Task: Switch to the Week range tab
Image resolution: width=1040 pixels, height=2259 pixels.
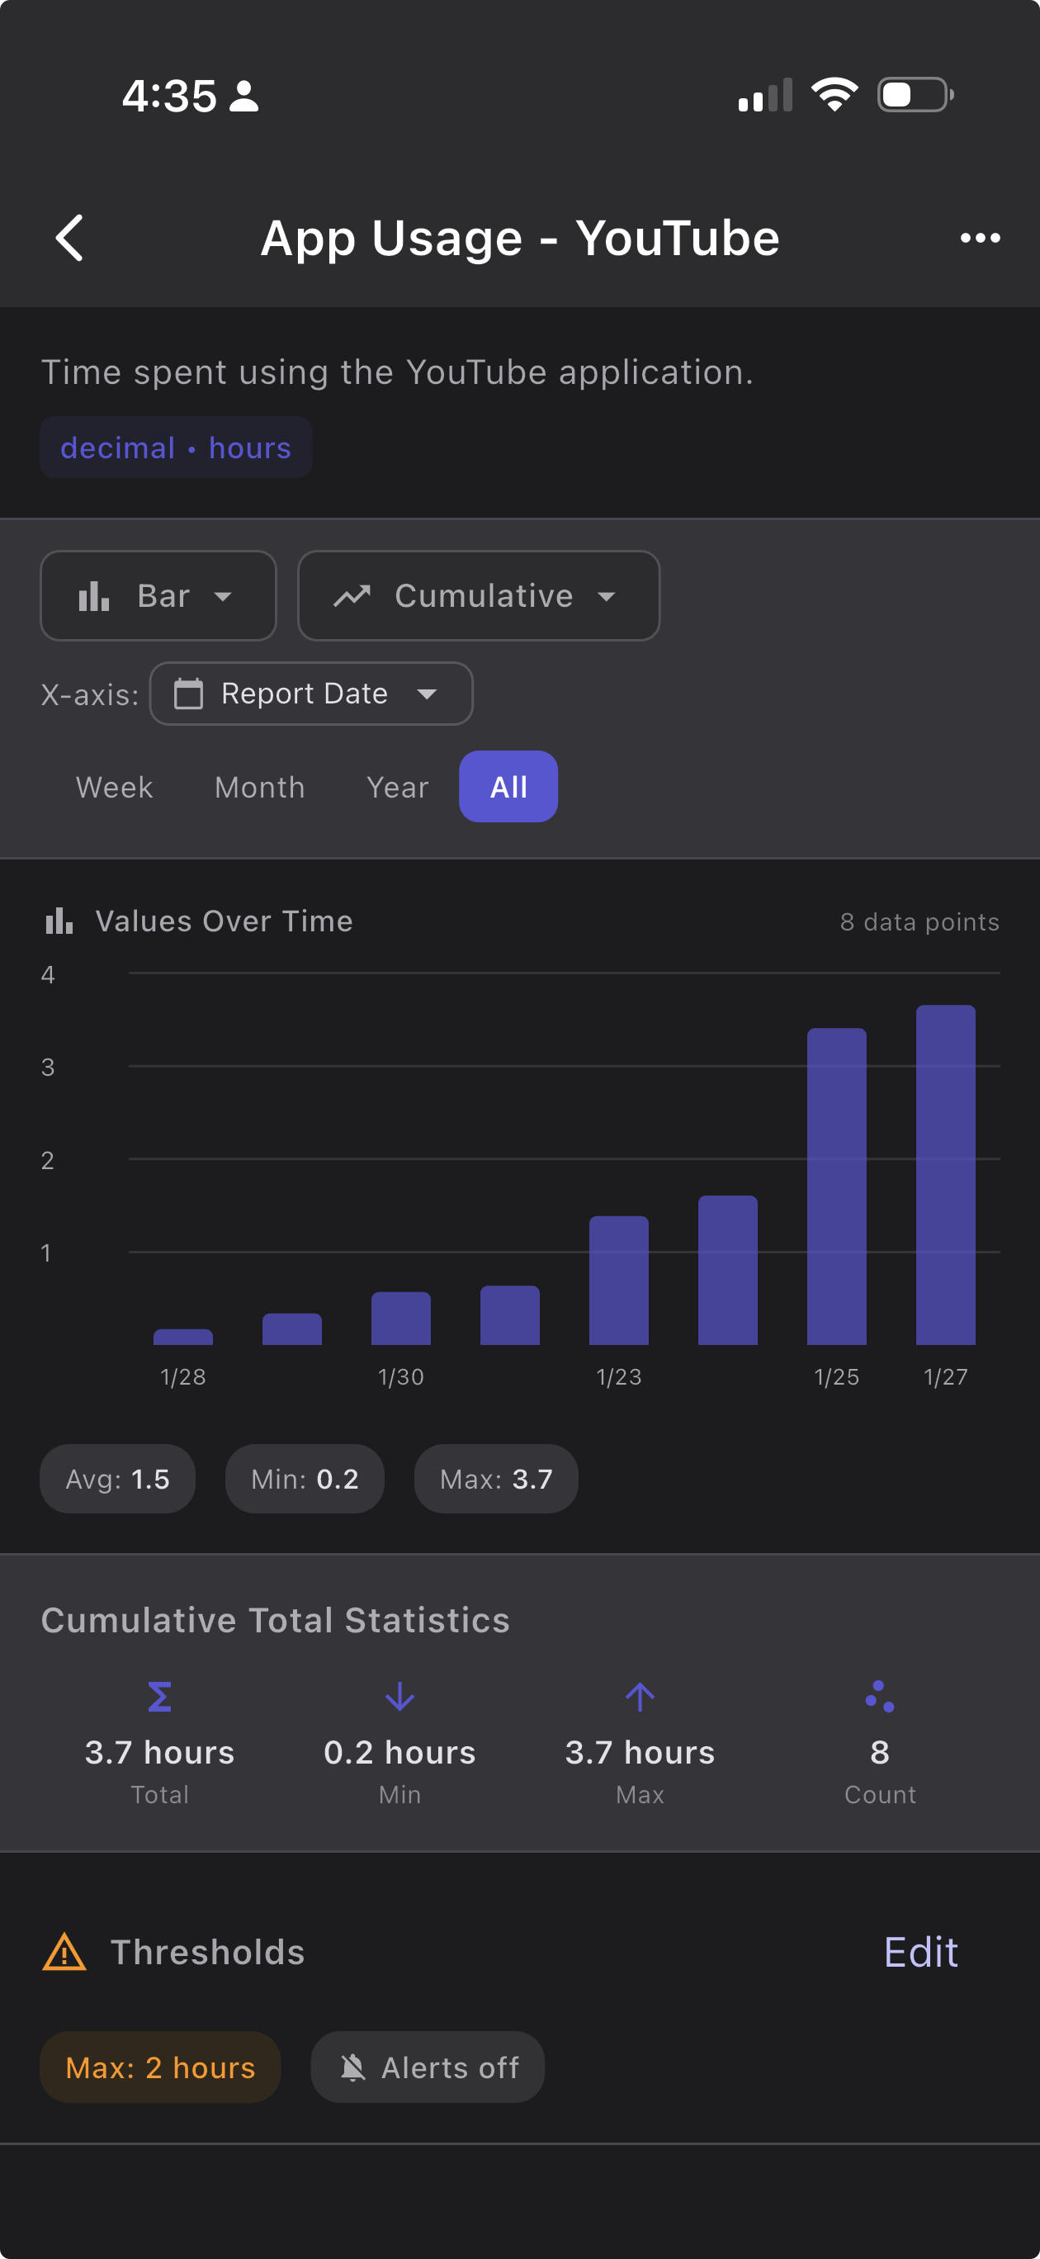Action: tap(114, 787)
